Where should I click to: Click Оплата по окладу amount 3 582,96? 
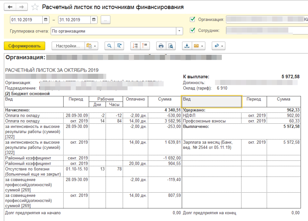[173, 121]
